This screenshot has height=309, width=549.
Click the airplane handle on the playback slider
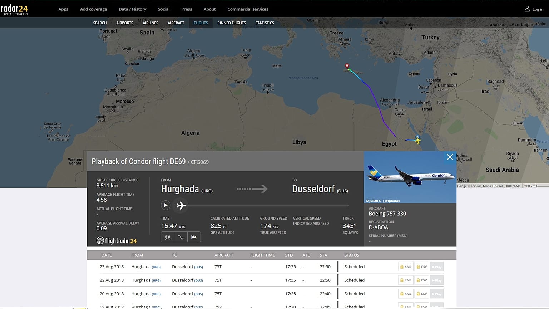[x=181, y=205]
